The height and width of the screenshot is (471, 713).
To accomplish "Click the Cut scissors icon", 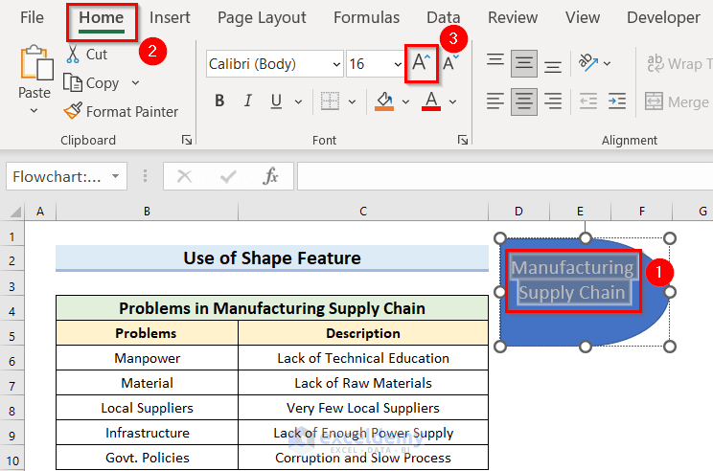I will tap(73, 55).
